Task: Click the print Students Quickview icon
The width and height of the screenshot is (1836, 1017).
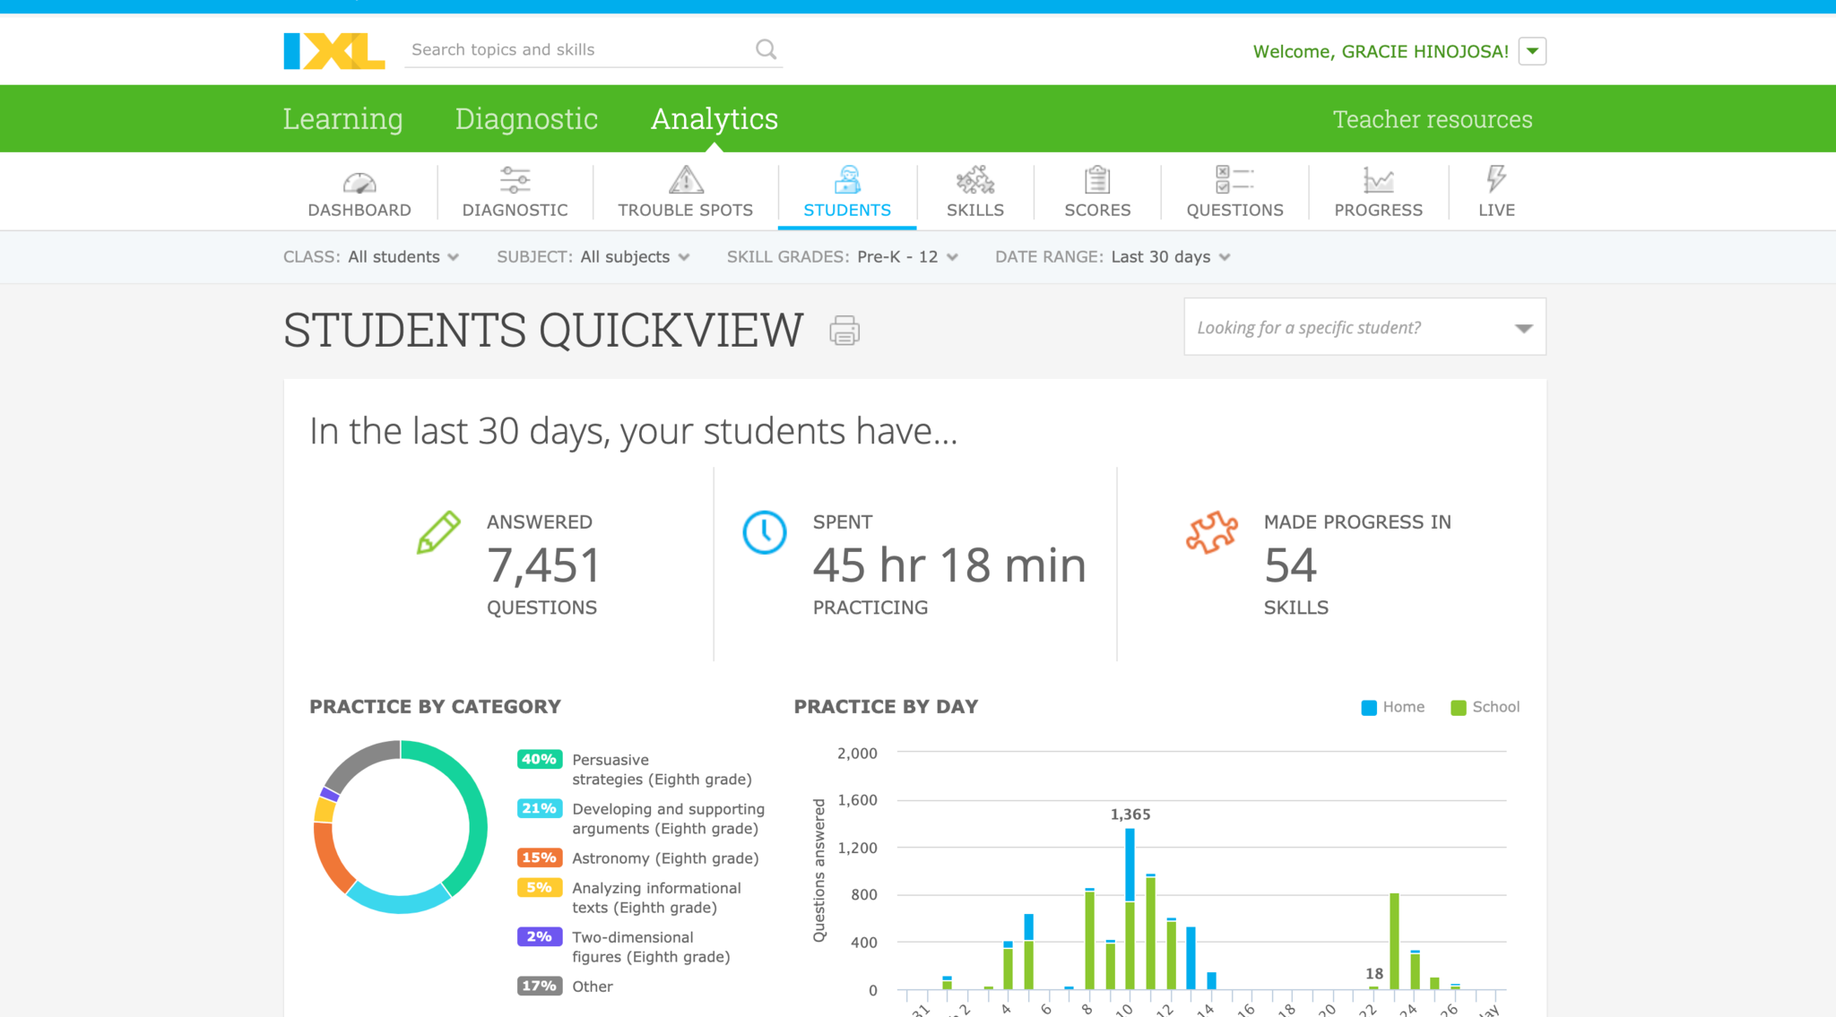Action: 844,331
